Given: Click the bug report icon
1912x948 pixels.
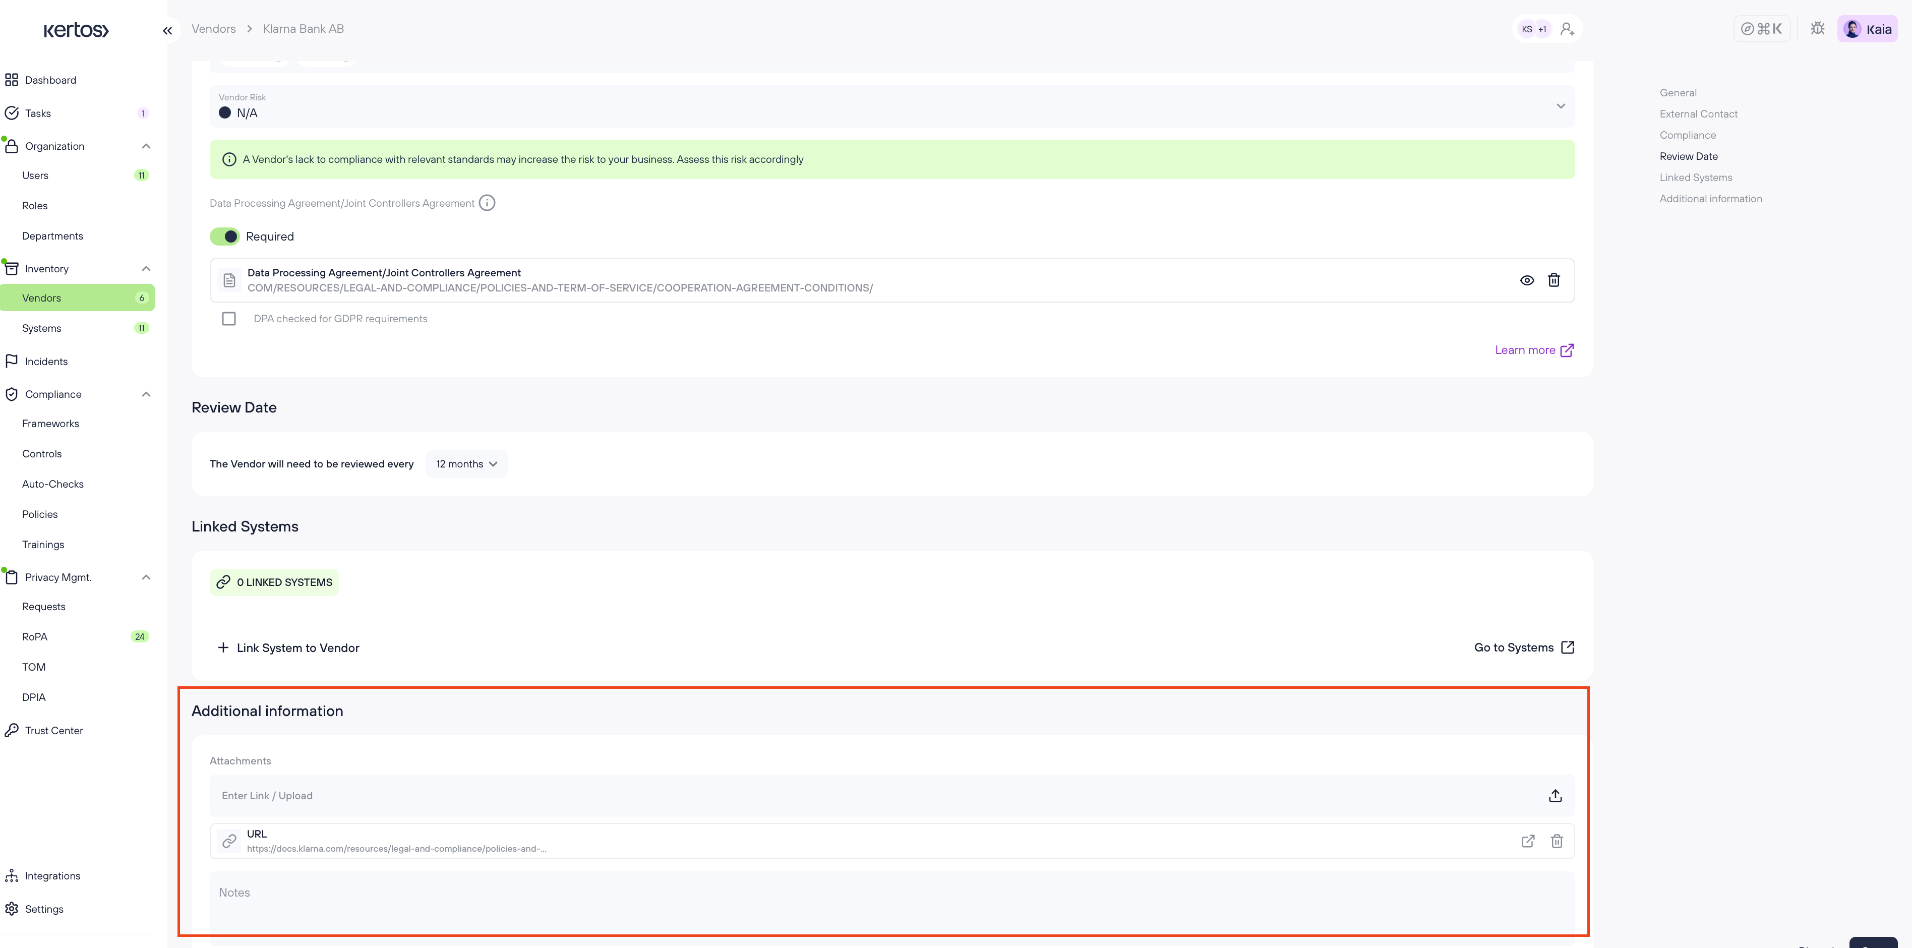Looking at the screenshot, I should coord(1817,29).
